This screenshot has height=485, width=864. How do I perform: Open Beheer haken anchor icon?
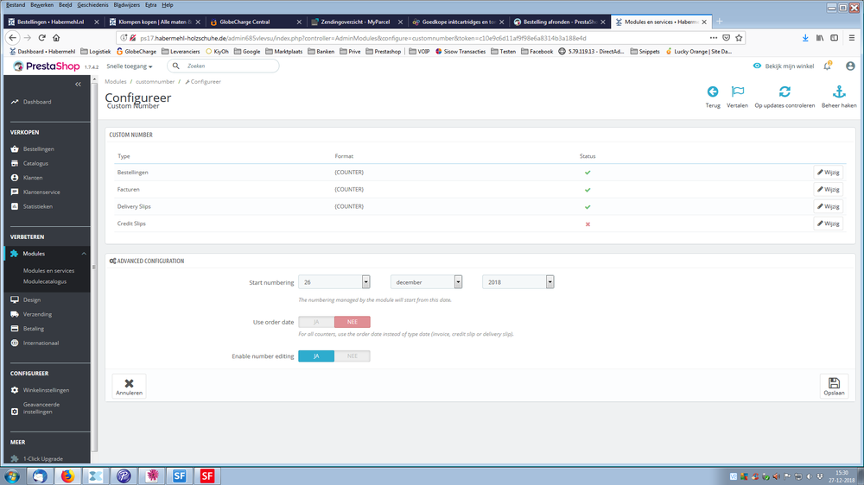(839, 91)
